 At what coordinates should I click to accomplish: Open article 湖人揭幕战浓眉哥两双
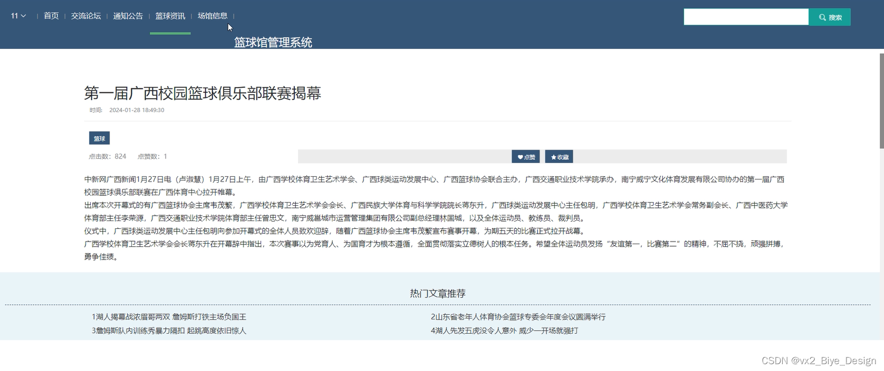169,317
